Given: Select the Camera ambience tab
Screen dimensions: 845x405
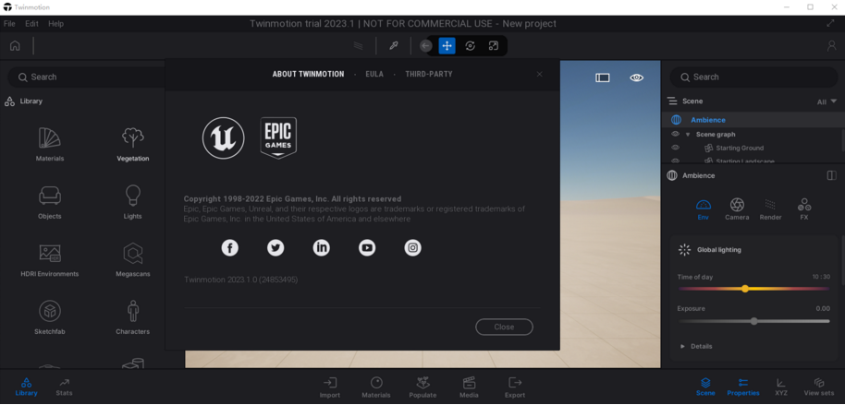Looking at the screenshot, I should pos(737,209).
